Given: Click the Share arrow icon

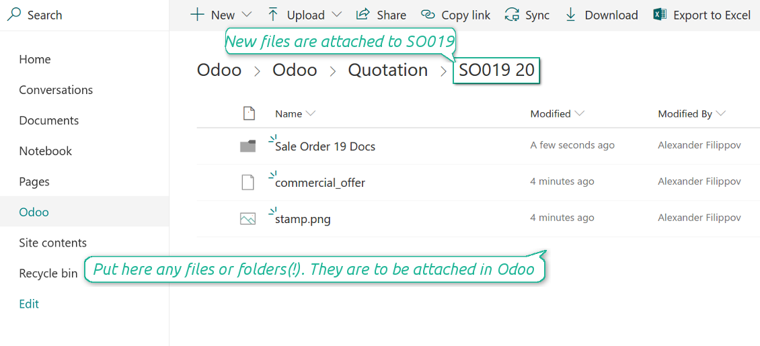Looking at the screenshot, I should [x=363, y=14].
